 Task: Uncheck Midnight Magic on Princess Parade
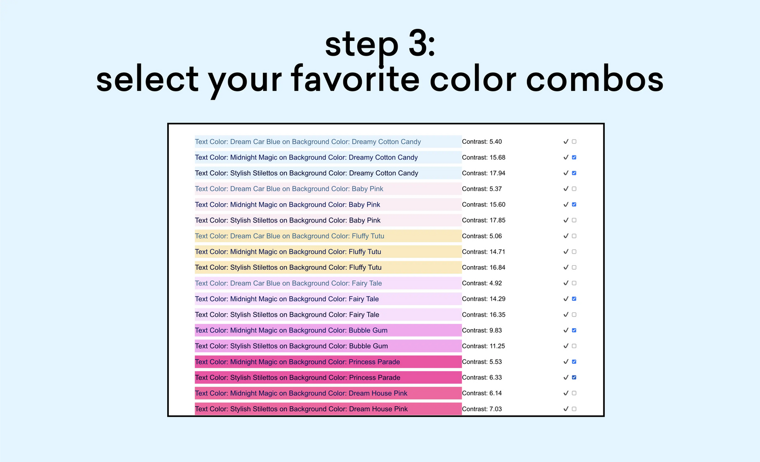pos(574,362)
